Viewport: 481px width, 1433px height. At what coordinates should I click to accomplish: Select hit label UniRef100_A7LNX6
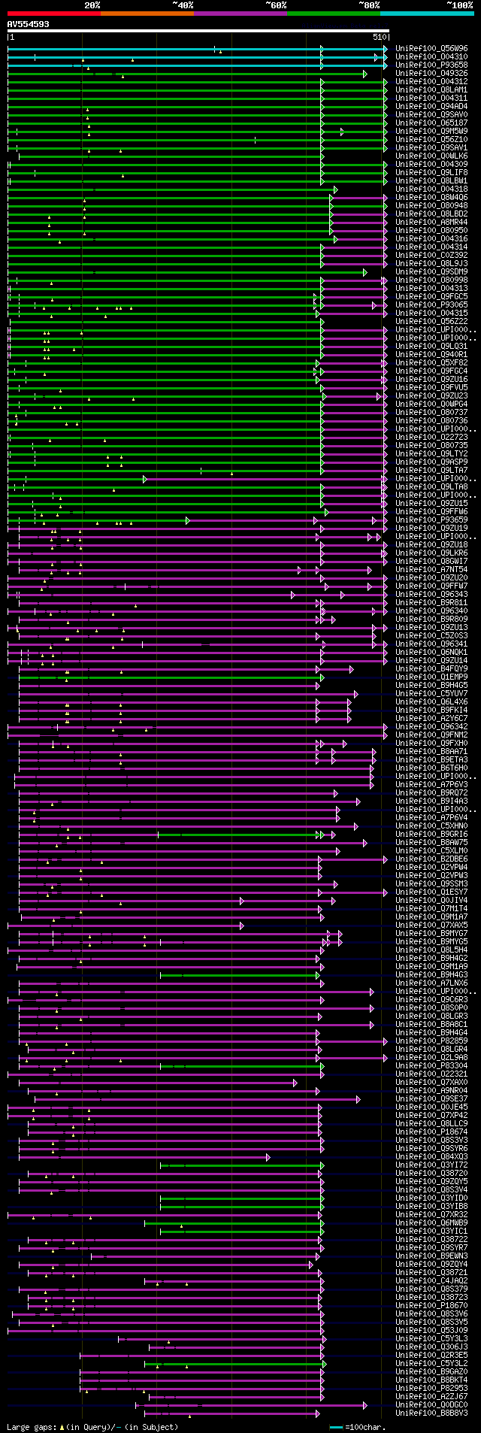(431, 983)
